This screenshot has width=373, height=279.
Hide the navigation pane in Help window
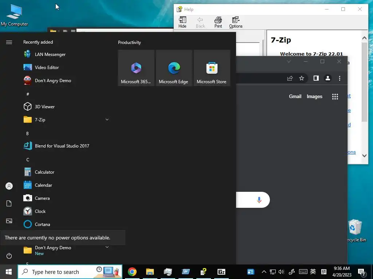(182, 22)
